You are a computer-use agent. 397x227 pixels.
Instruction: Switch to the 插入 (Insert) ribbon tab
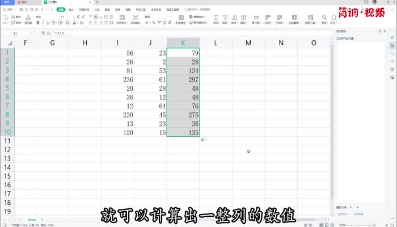(71, 10)
